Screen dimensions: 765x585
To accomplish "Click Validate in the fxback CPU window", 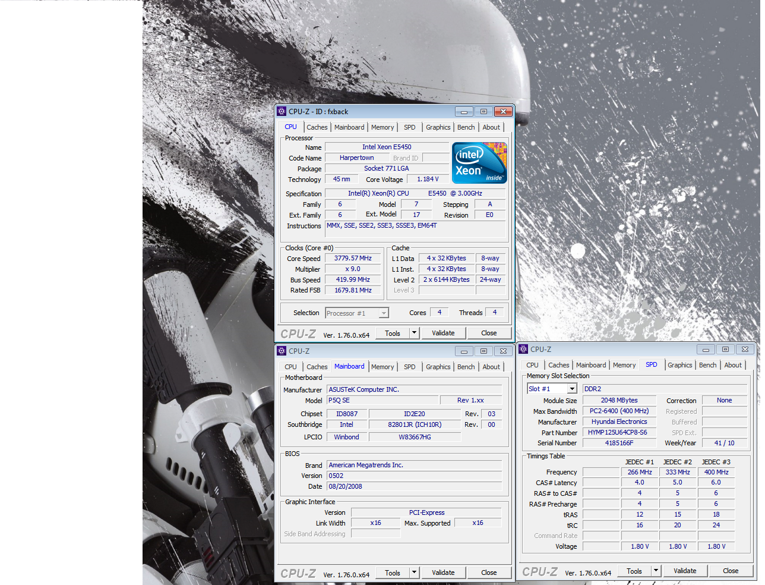I will 443,333.
